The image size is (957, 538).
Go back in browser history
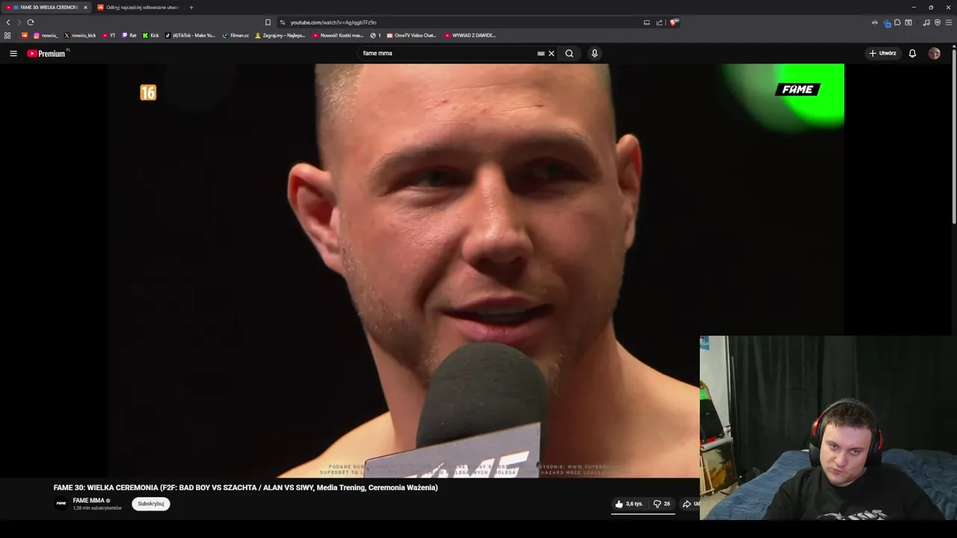tap(8, 22)
